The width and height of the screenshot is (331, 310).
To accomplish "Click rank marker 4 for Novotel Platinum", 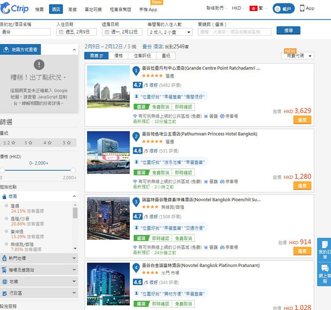I will tap(136, 268).
